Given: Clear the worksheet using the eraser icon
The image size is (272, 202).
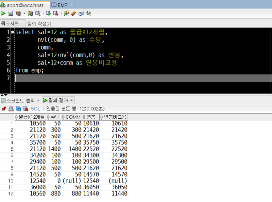Looking at the screenshot, I should 74,13.
